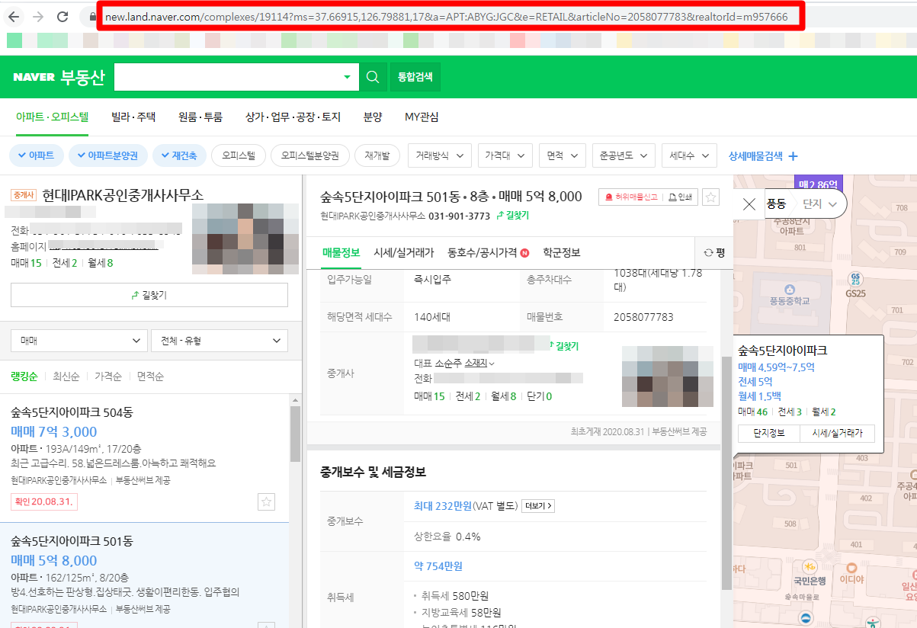Click 길찾기 link in 중개사 row
This screenshot has width=917, height=628.
pos(563,346)
